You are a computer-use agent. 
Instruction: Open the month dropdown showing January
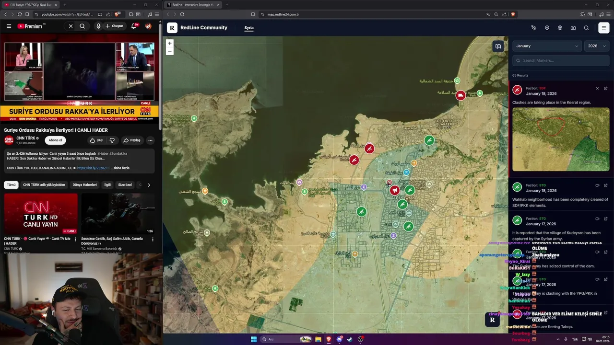547,46
